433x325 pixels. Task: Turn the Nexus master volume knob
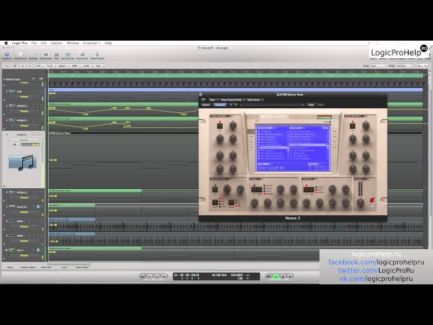click(x=361, y=203)
